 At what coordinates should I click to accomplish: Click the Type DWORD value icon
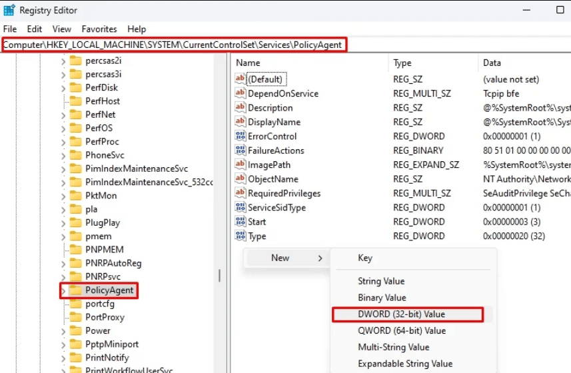click(x=240, y=236)
